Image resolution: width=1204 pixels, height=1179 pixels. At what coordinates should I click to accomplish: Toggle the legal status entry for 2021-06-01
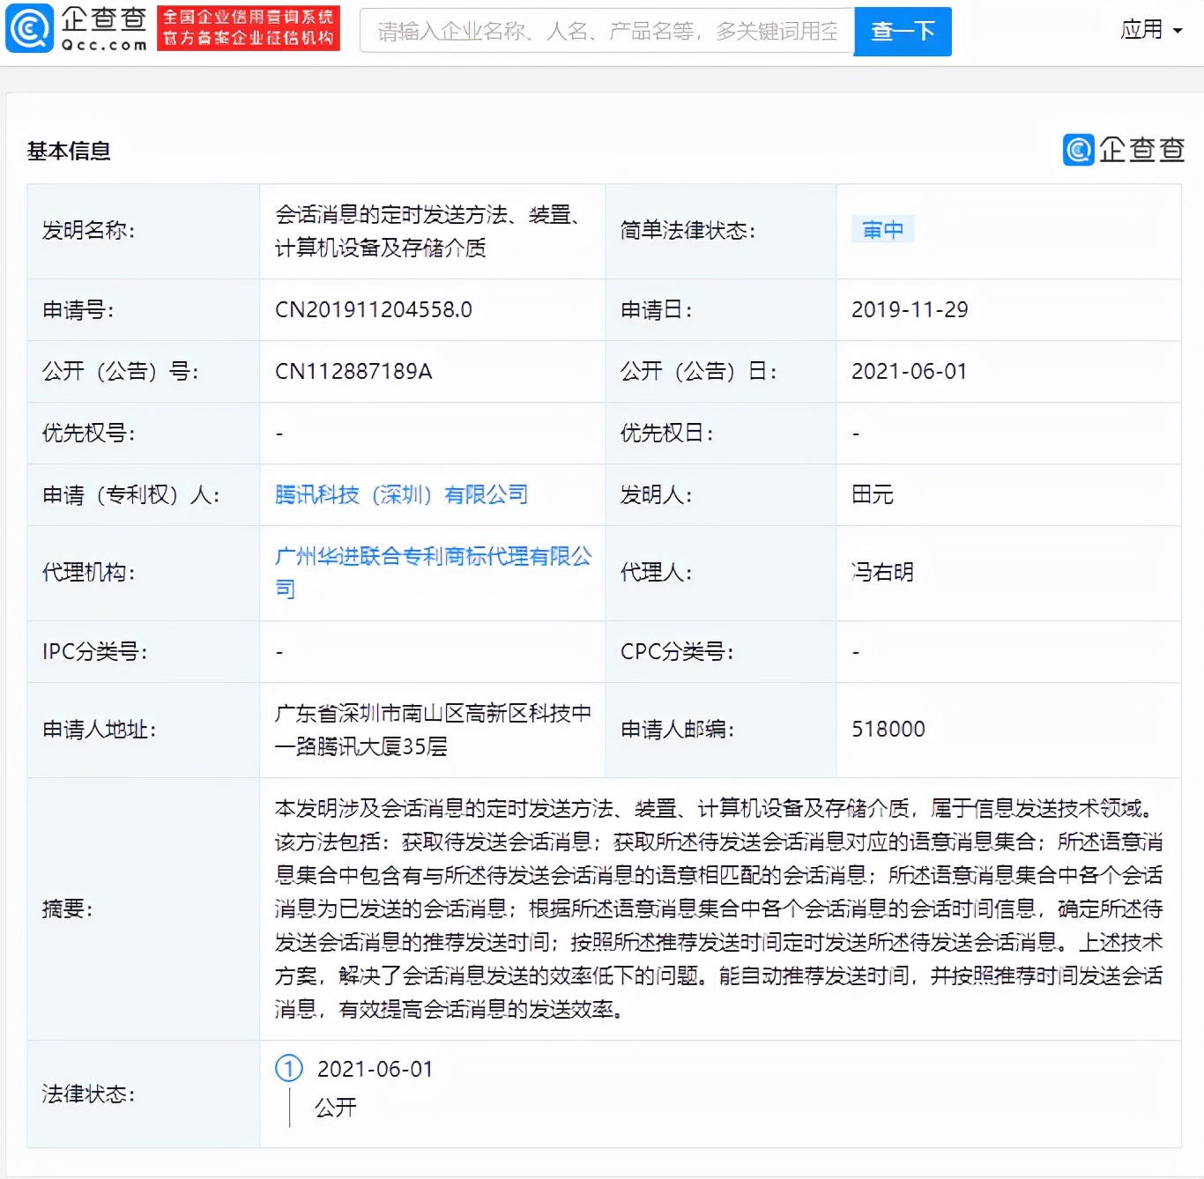tap(374, 1069)
